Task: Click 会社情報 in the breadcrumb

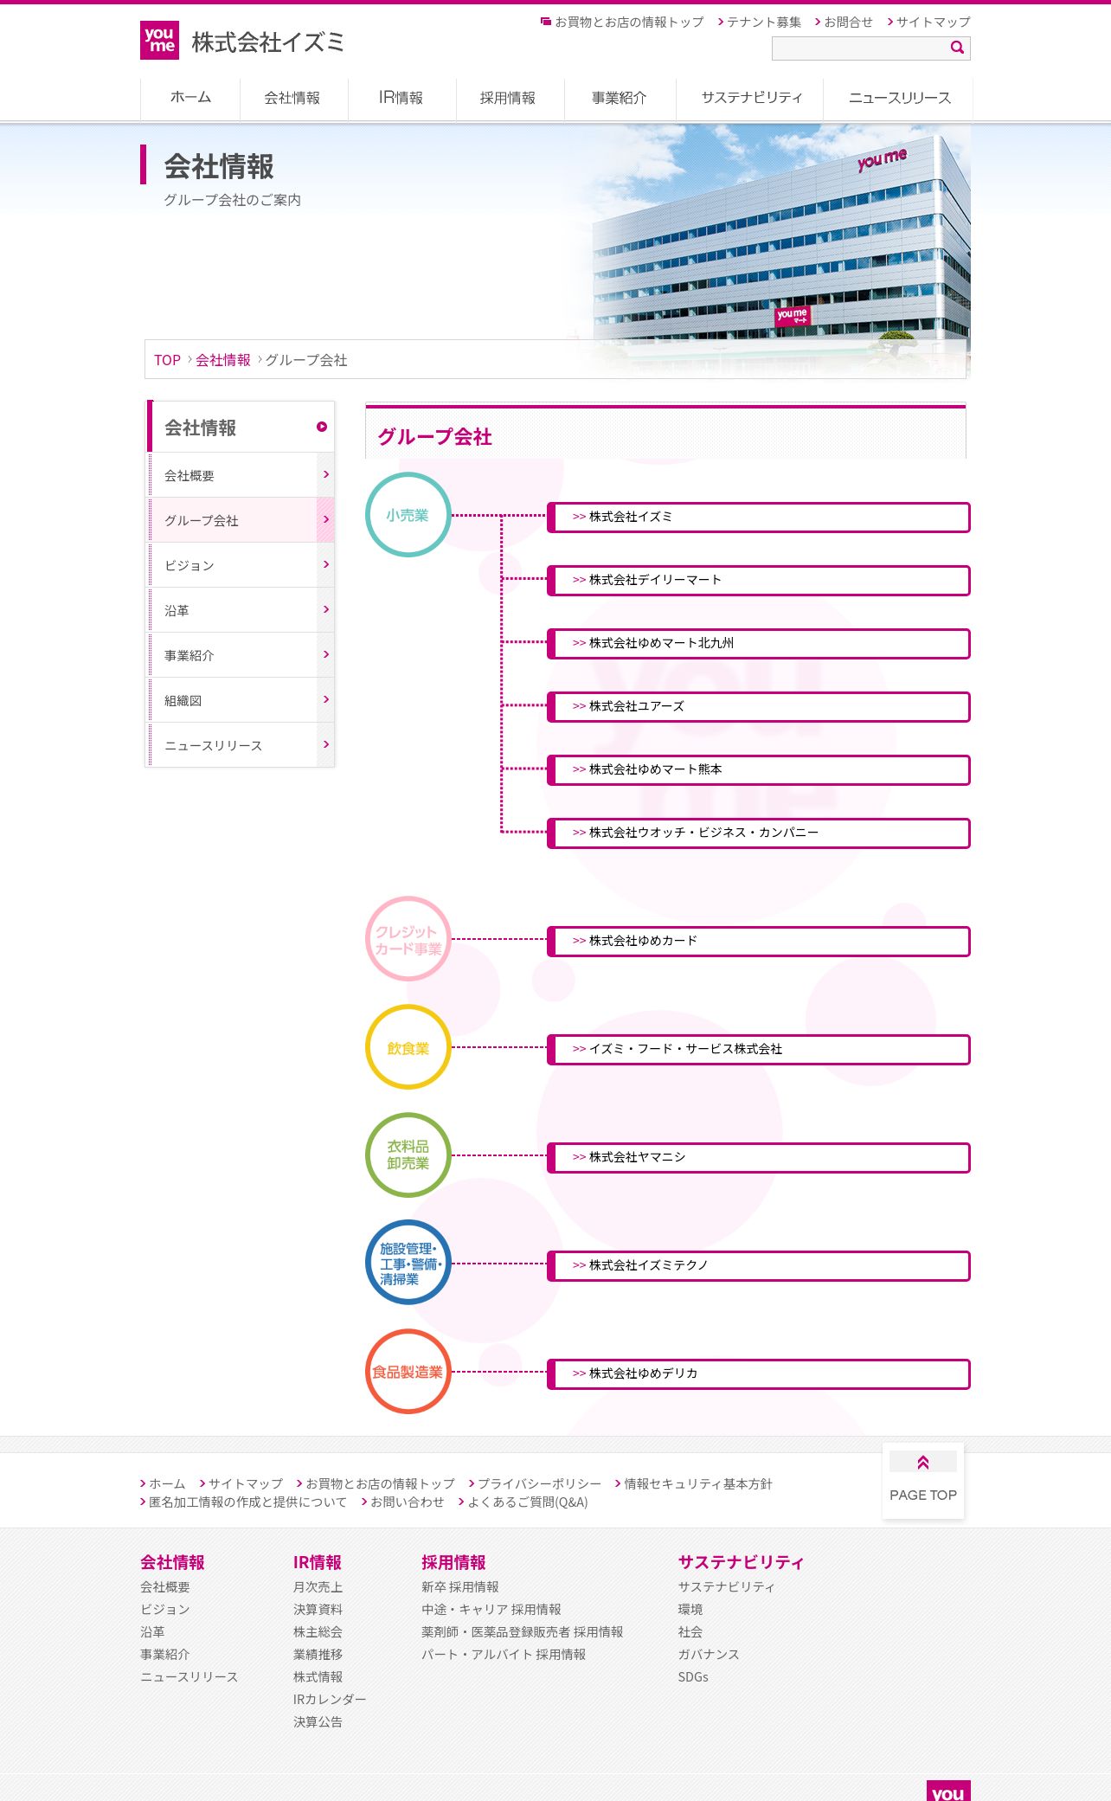Action: [x=223, y=360]
